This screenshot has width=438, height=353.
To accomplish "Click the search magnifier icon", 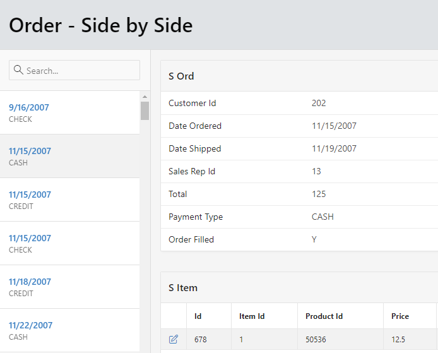I will click(18, 70).
